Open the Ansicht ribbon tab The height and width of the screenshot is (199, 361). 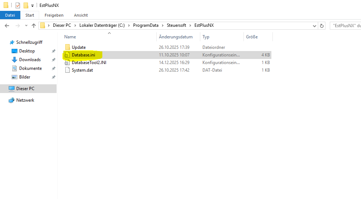pyautogui.click(x=81, y=15)
